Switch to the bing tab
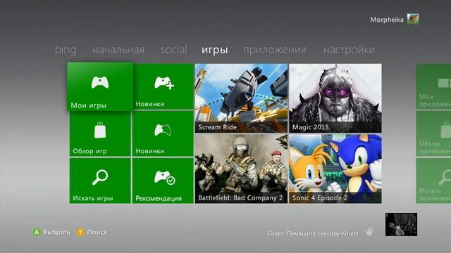This screenshot has width=451, height=253. pos(66,50)
